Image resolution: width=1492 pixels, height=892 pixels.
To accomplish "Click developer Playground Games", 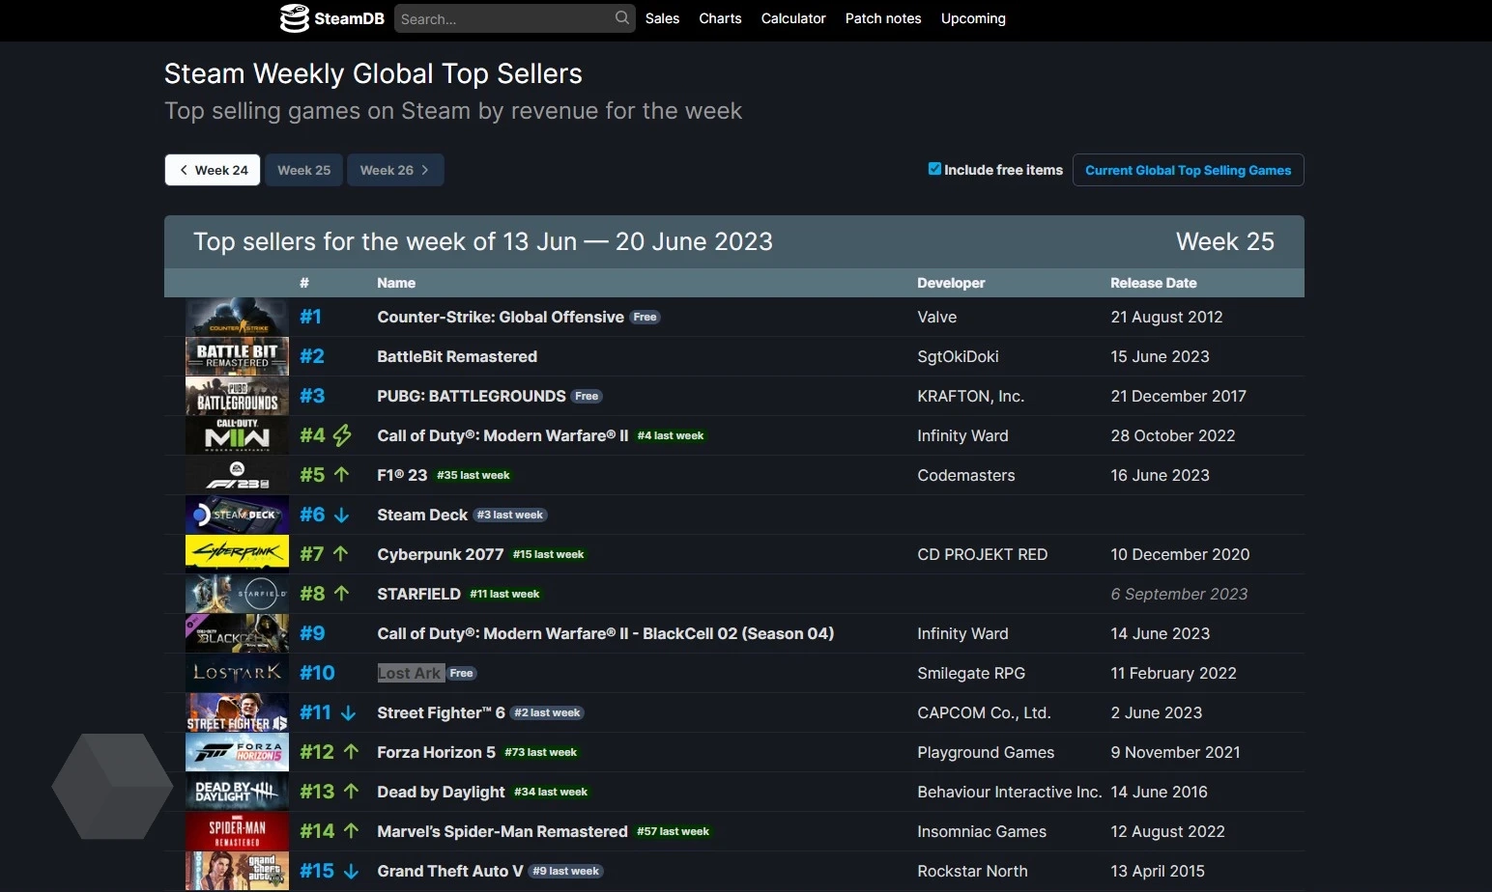I will (986, 752).
